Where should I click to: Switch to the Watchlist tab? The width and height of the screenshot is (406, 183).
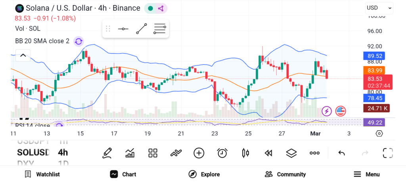tap(42, 174)
